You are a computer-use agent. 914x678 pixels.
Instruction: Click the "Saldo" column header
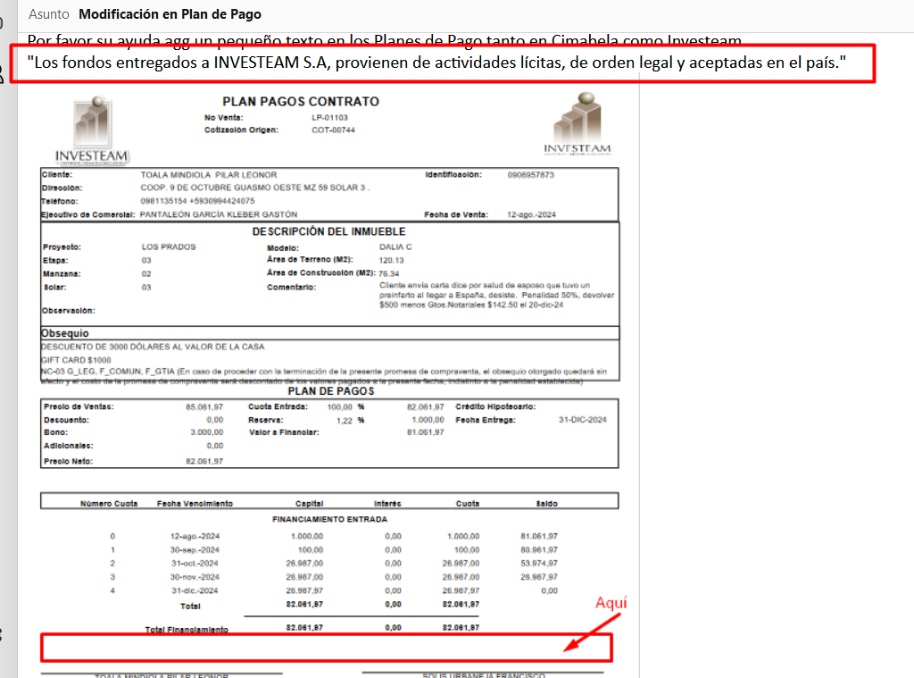(x=546, y=504)
